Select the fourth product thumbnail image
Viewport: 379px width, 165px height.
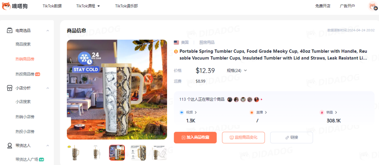[138, 153]
